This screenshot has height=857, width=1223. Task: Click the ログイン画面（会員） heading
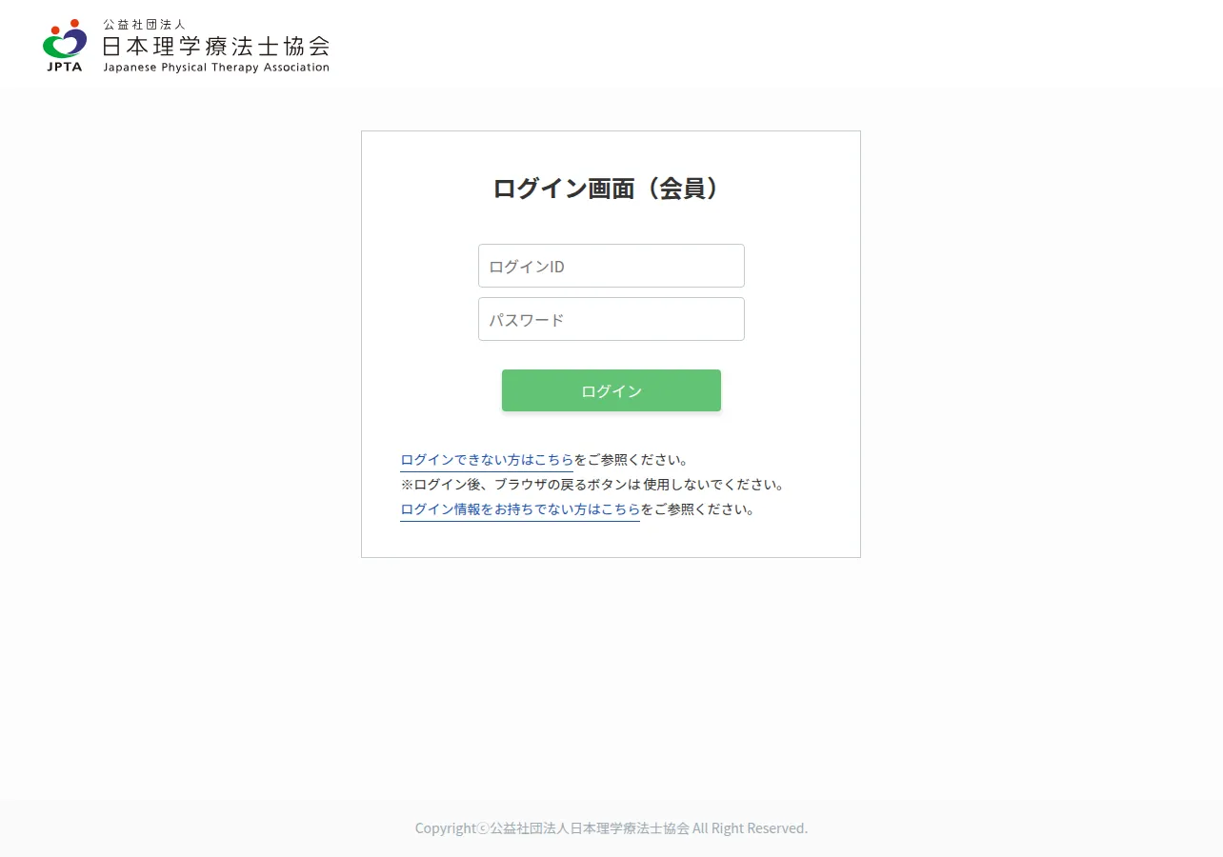click(x=611, y=189)
